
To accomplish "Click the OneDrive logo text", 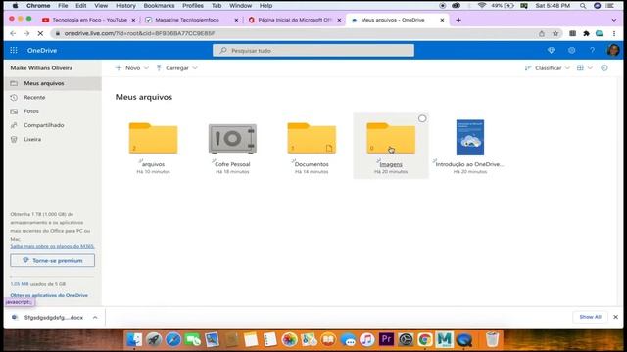I will click(x=42, y=50).
